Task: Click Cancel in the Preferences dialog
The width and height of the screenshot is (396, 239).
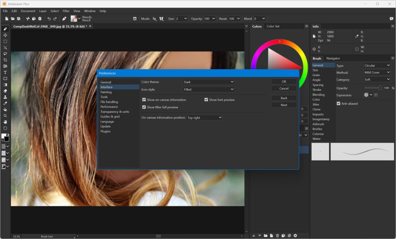Action: (284, 88)
